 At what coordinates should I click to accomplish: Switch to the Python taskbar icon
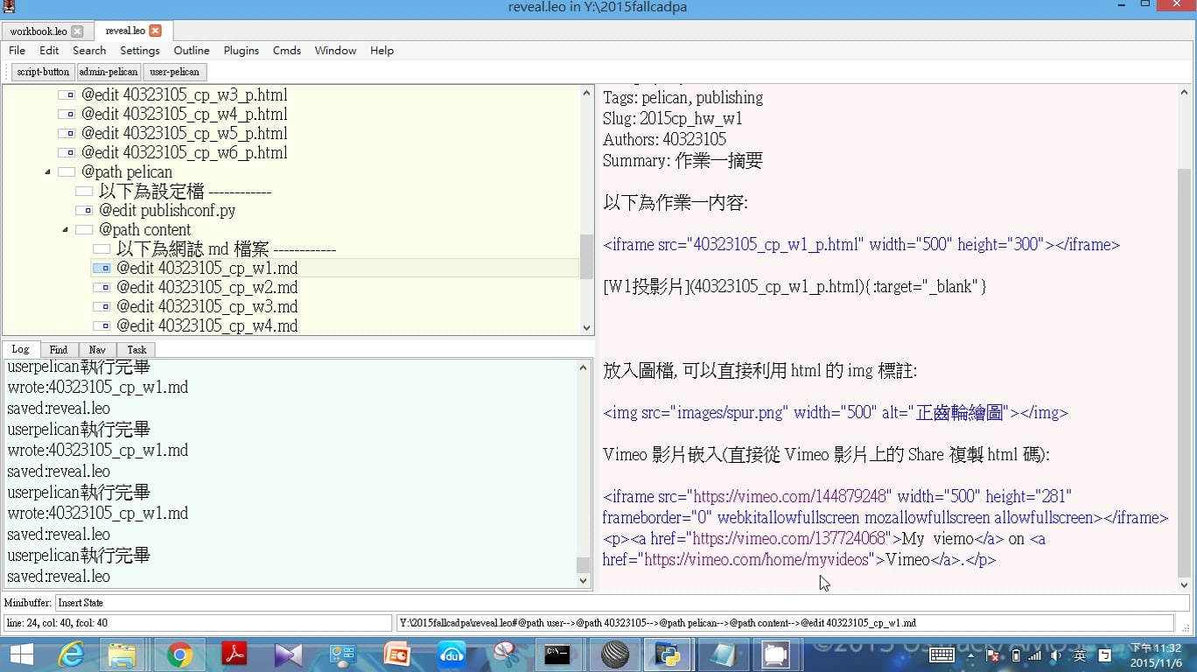tap(668, 654)
